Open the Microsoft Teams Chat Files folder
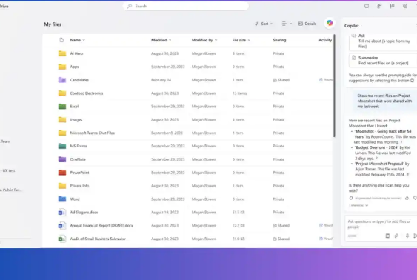 pos(93,133)
